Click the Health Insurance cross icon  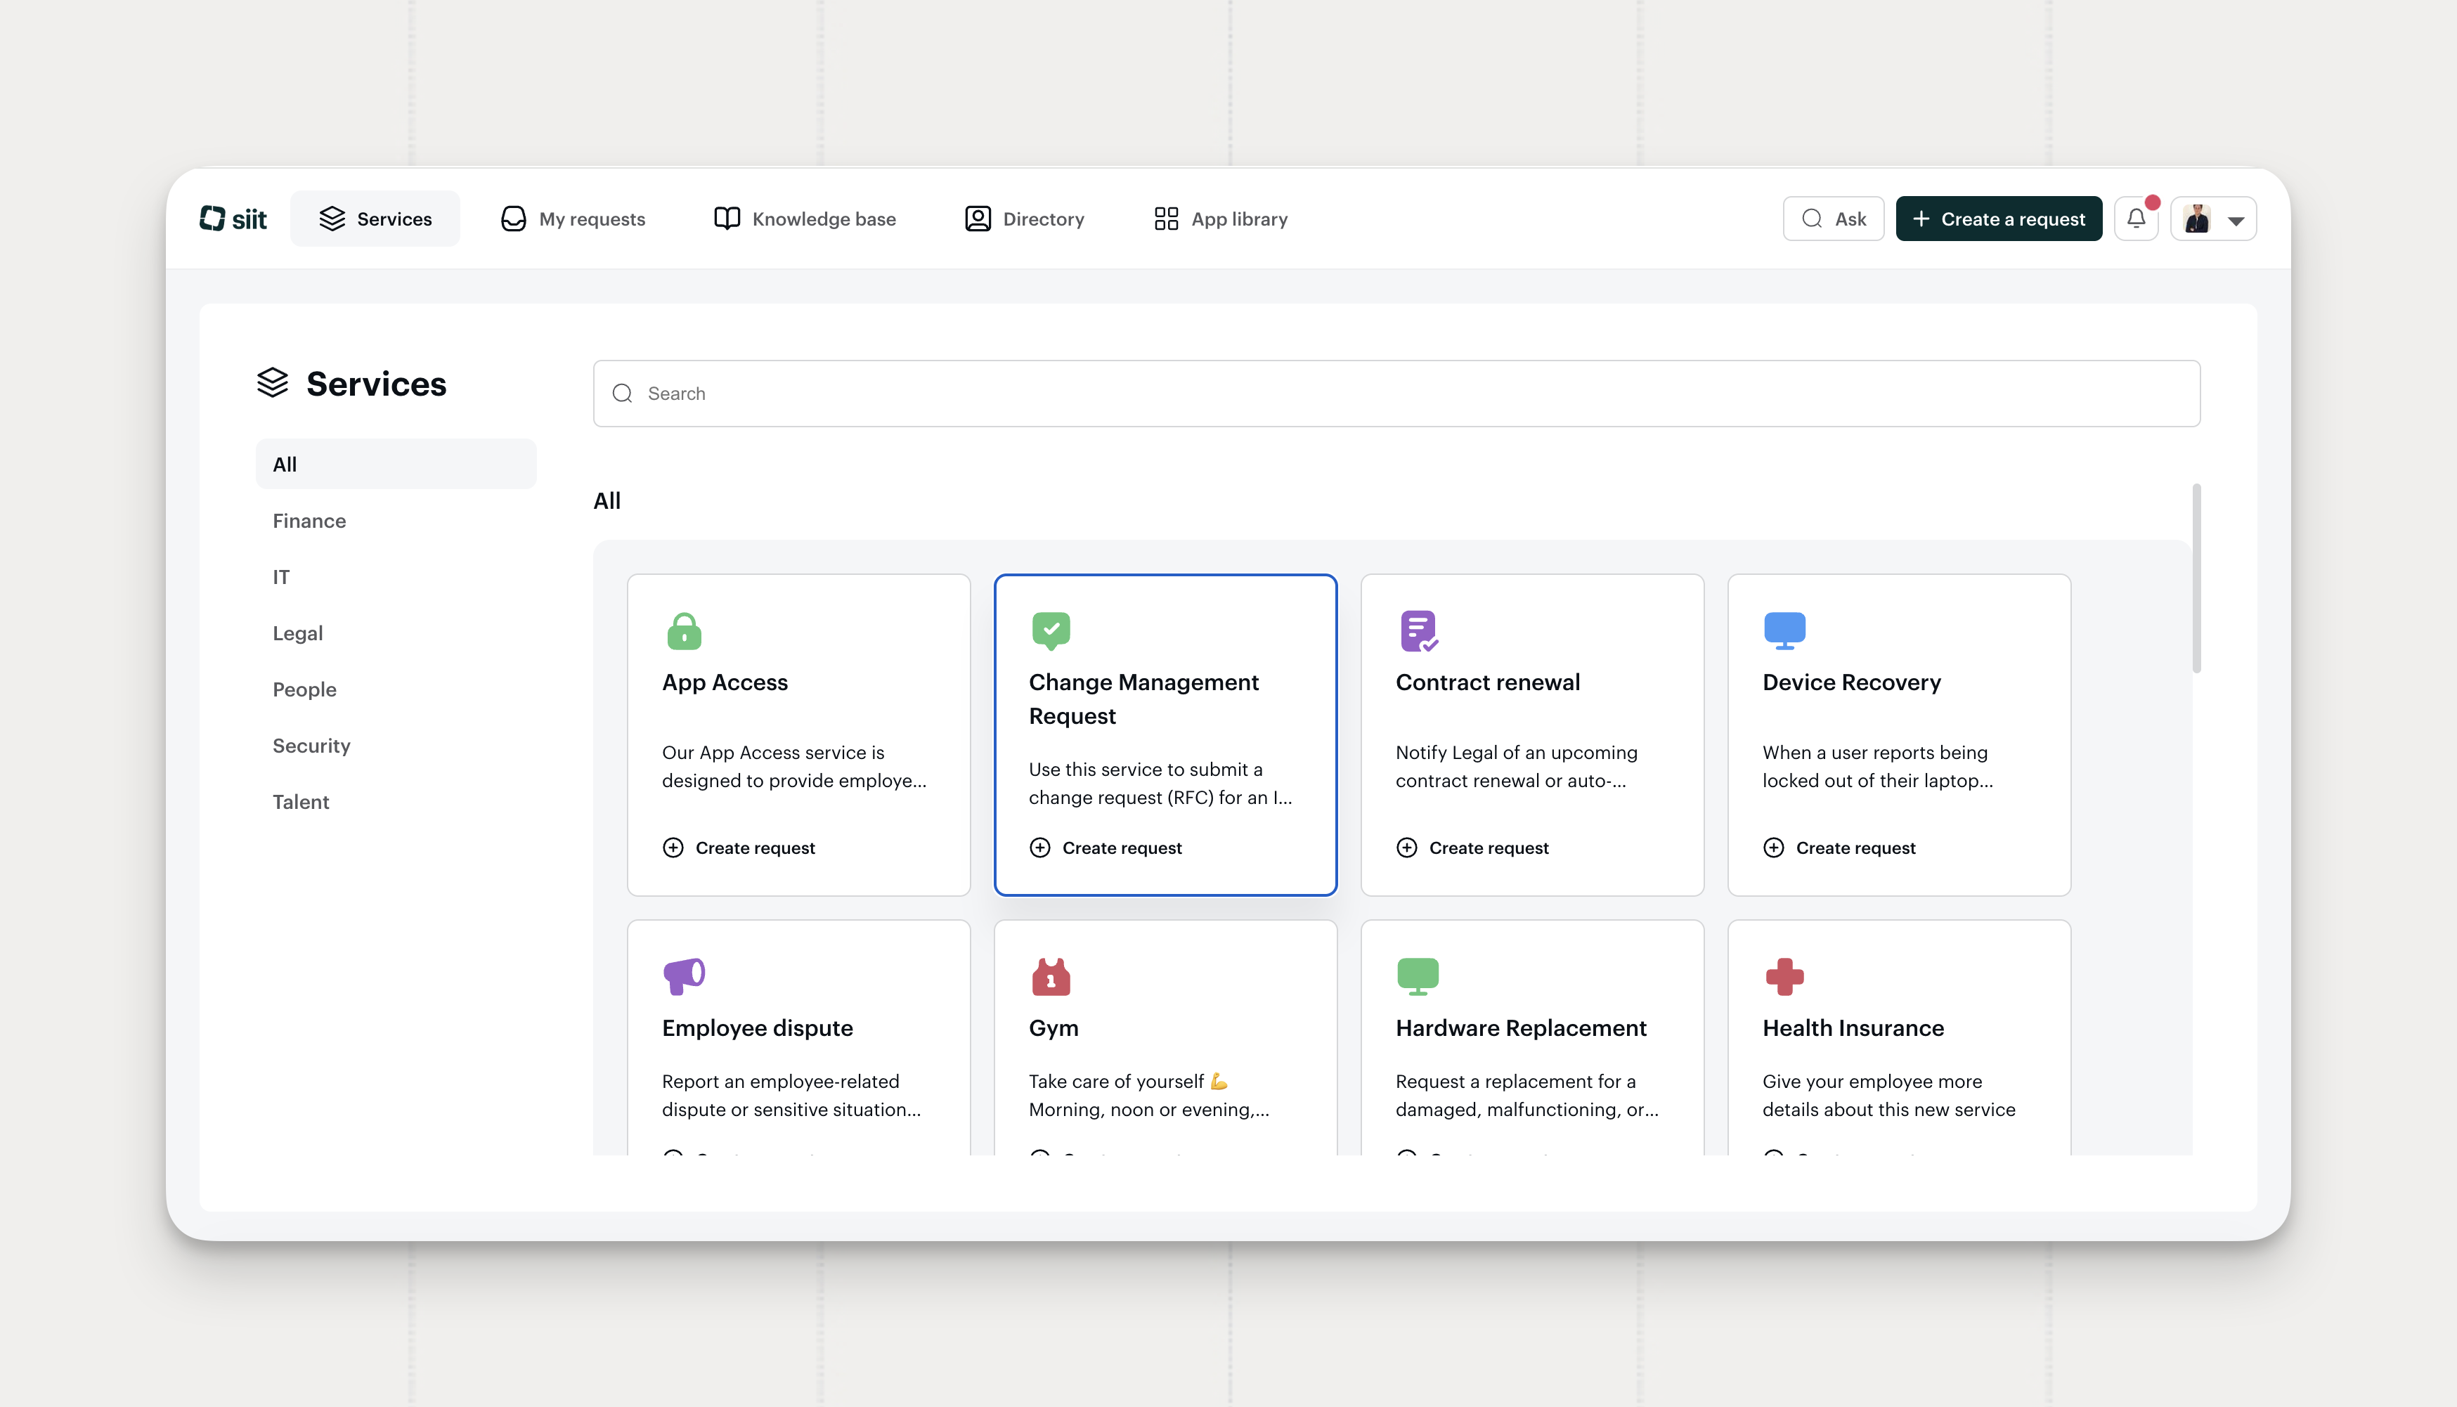pos(1784,976)
